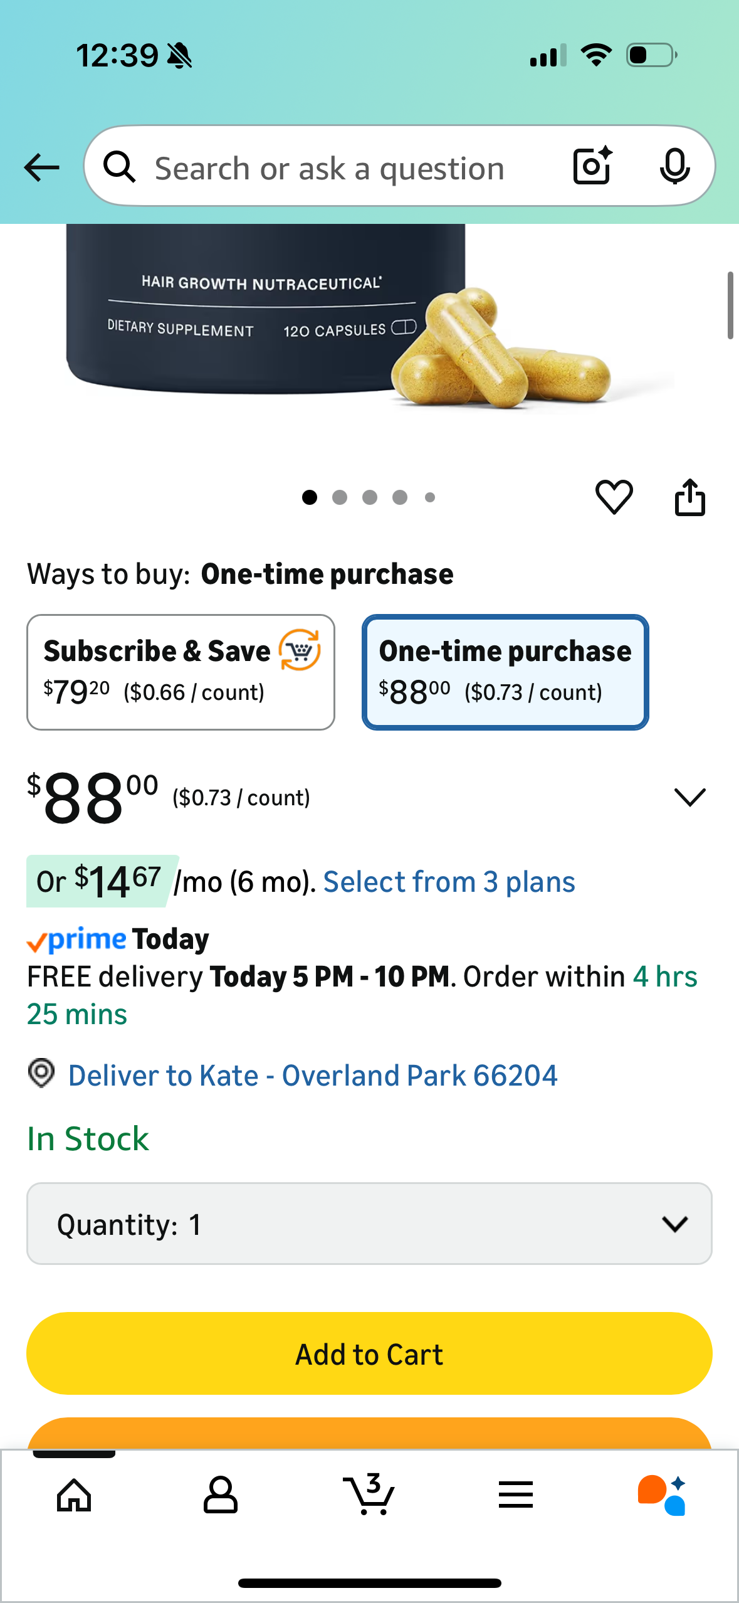Select One-time purchase option
This screenshot has width=739, height=1603.
pos(505,672)
